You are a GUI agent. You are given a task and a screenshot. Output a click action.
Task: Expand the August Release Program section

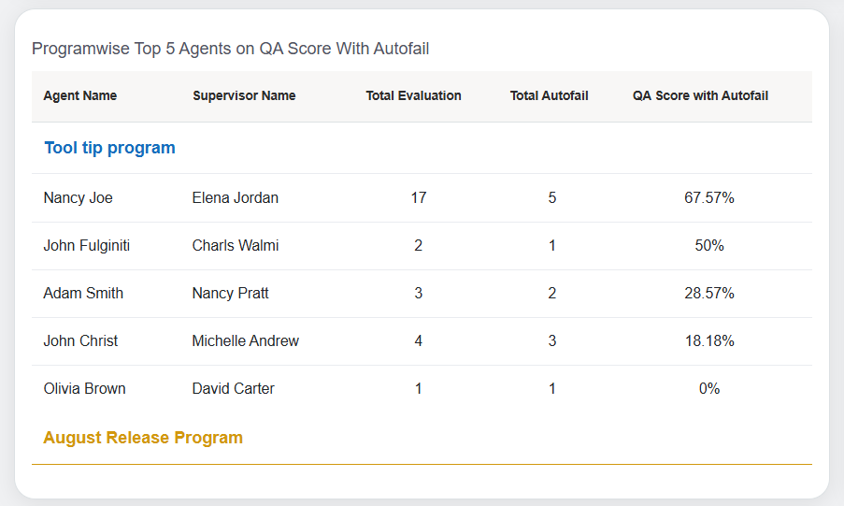click(x=143, y=438)
